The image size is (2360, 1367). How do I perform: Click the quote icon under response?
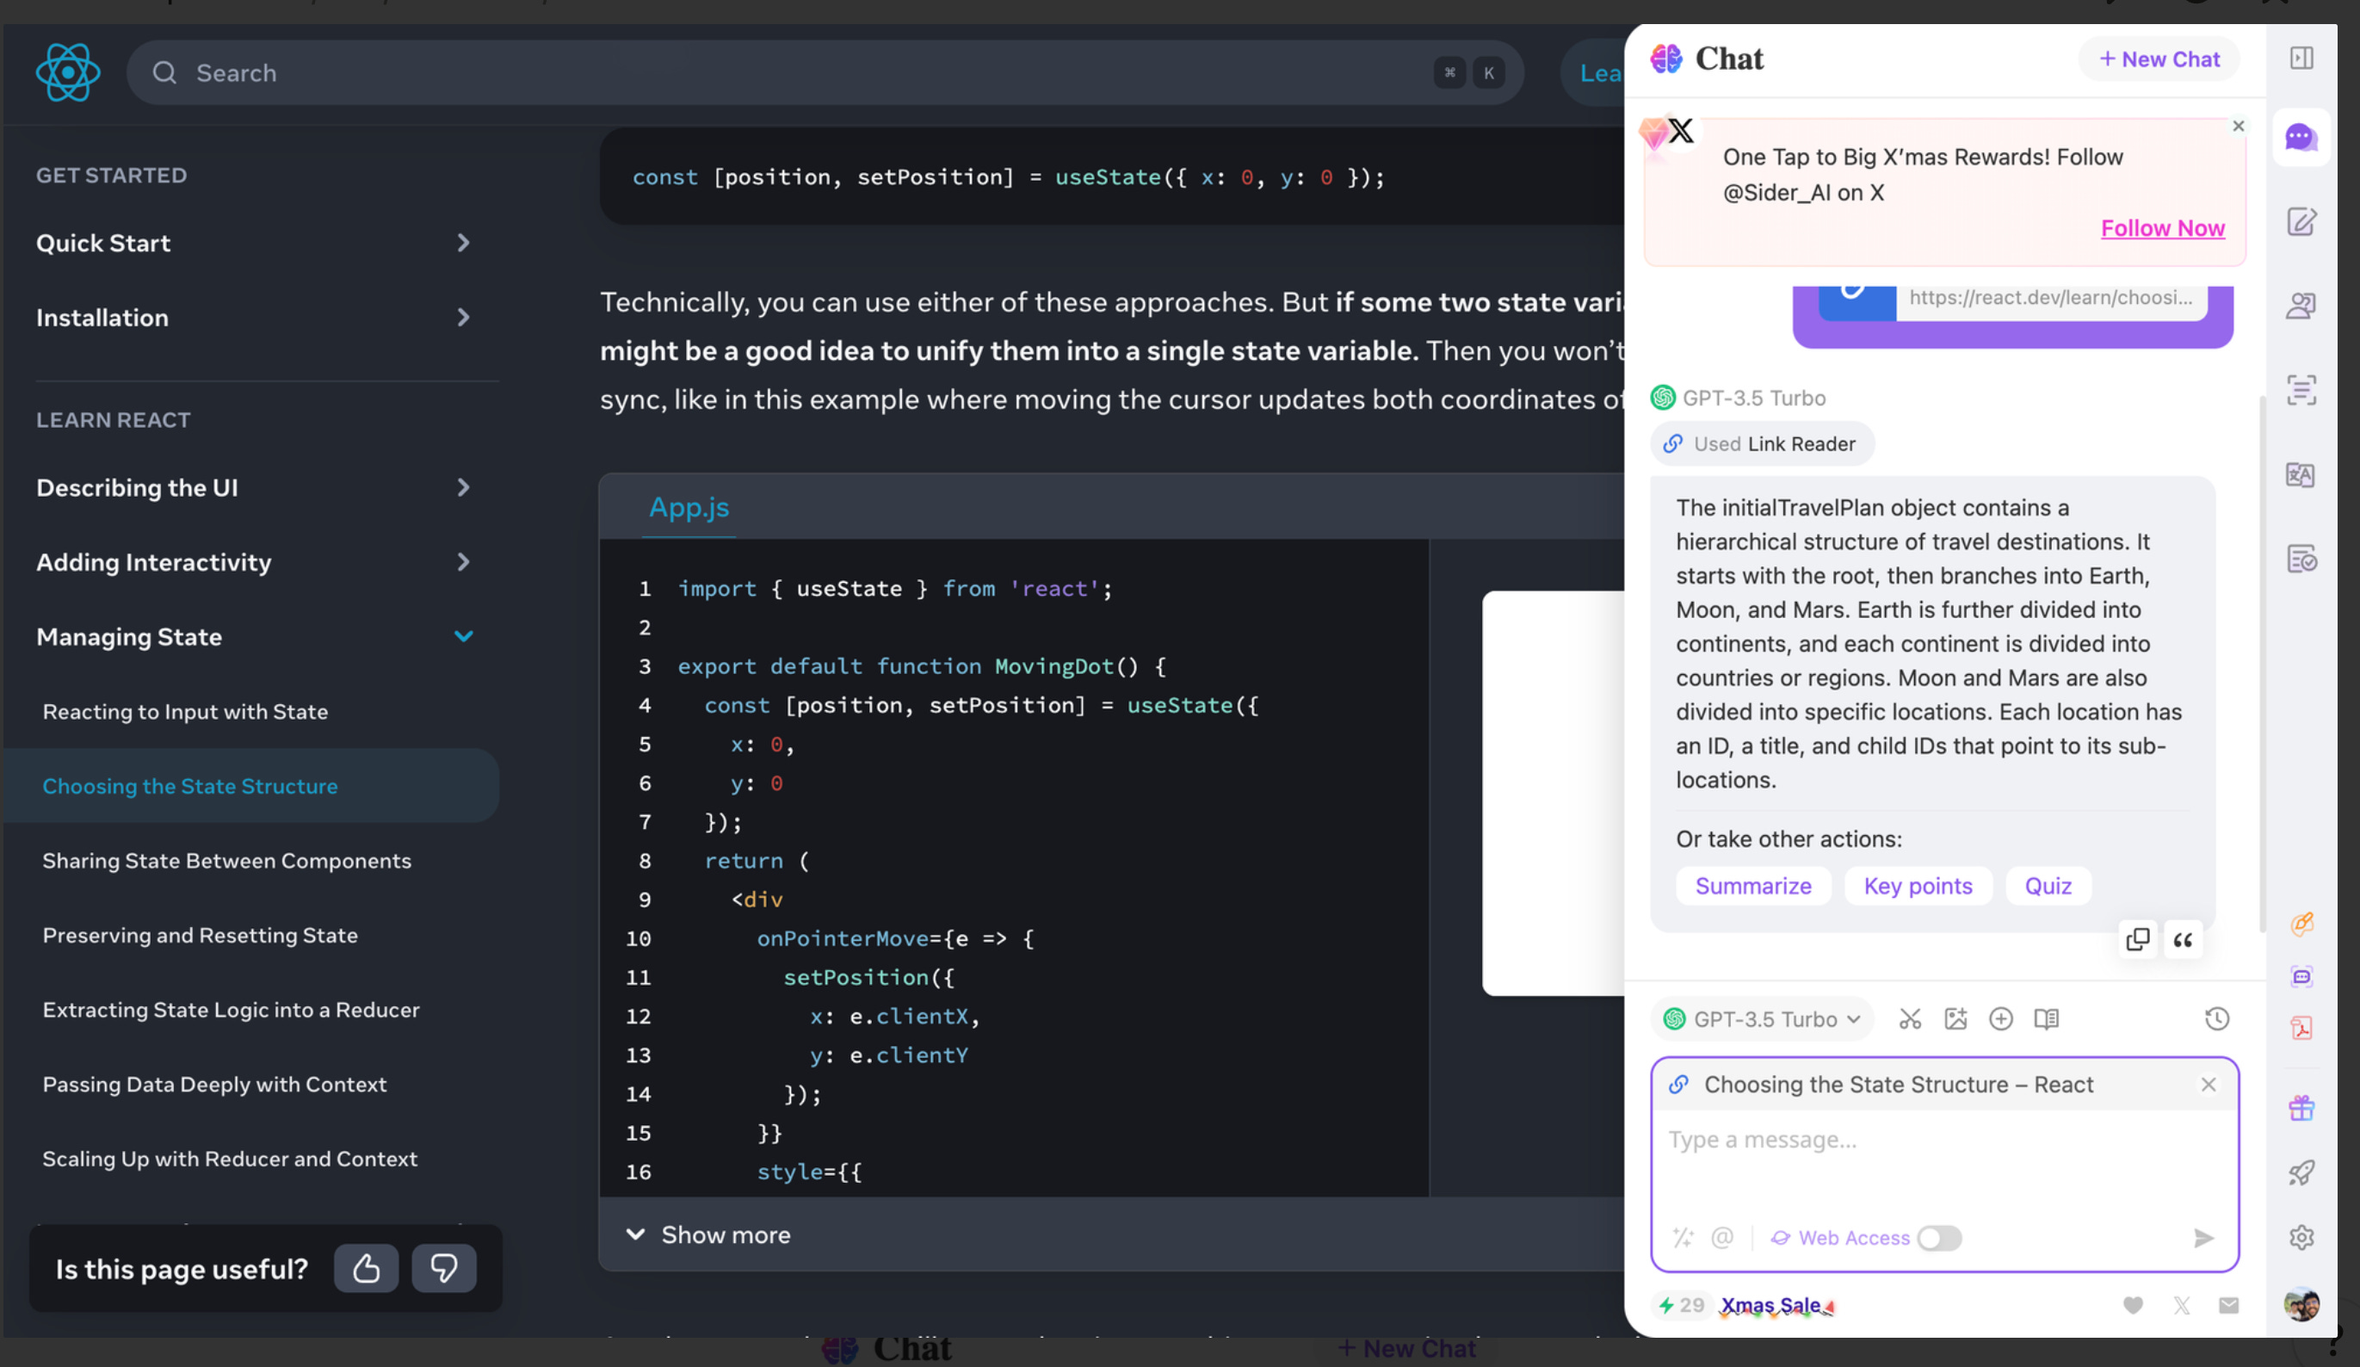pos(2182,939)
